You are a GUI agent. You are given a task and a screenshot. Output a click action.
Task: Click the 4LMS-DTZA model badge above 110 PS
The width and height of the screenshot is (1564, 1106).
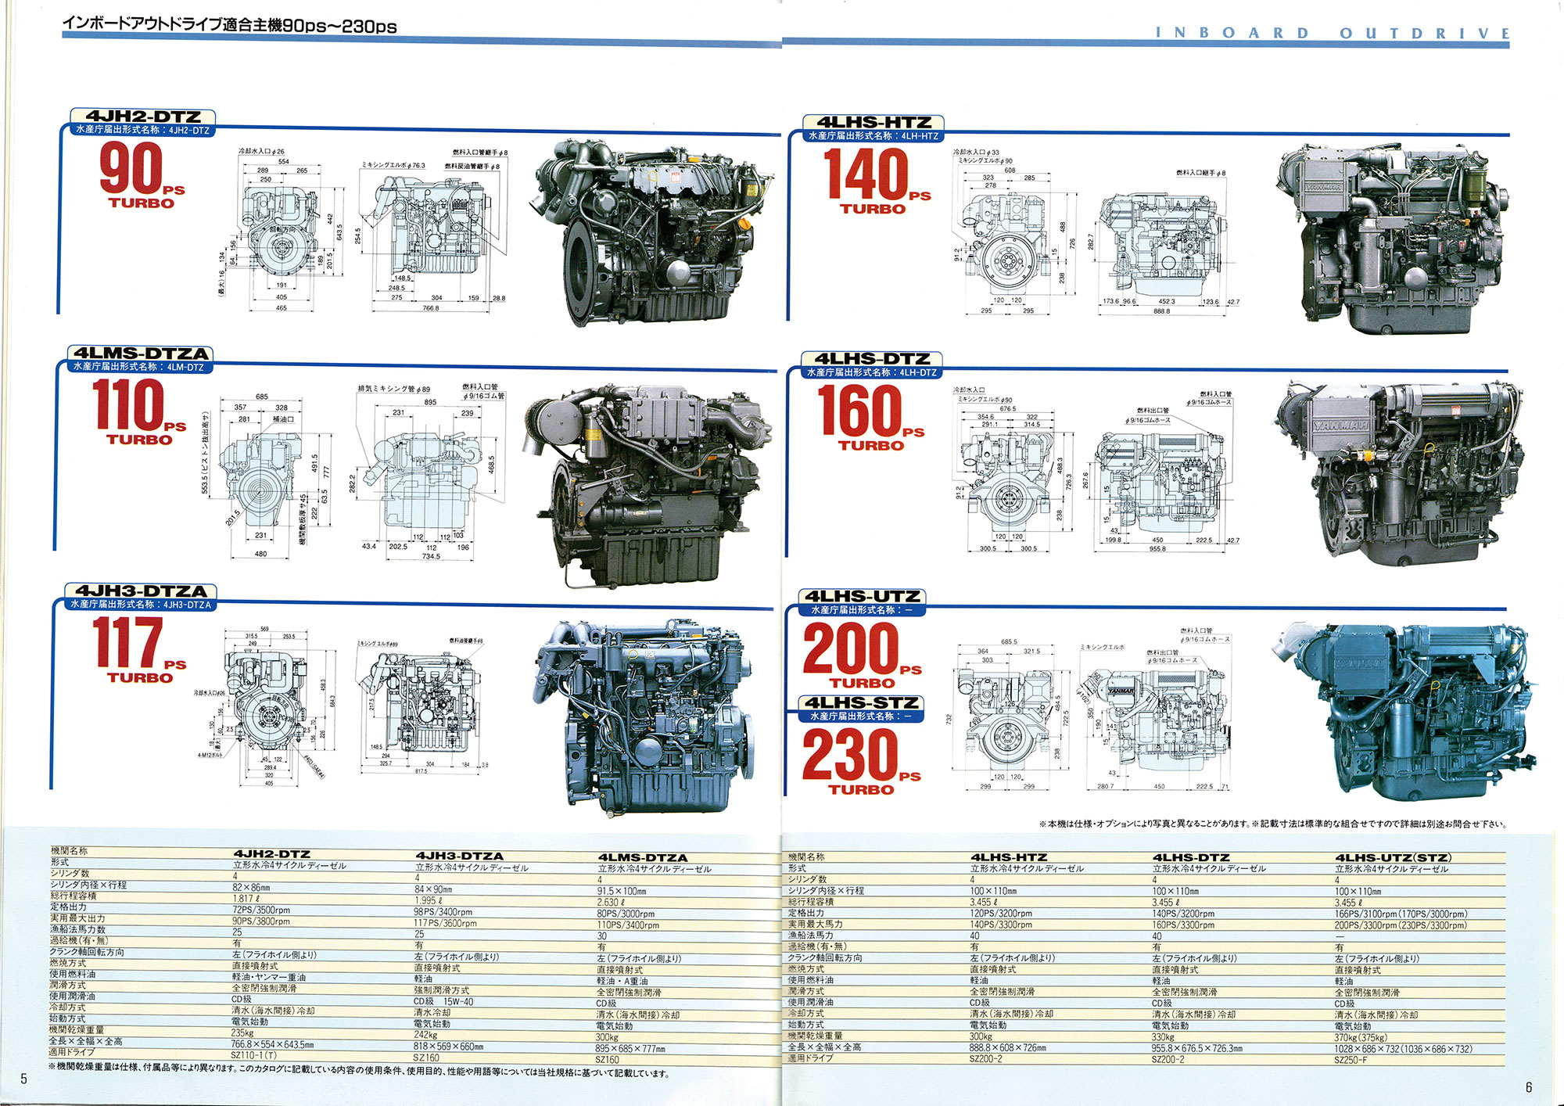[142, 353]
